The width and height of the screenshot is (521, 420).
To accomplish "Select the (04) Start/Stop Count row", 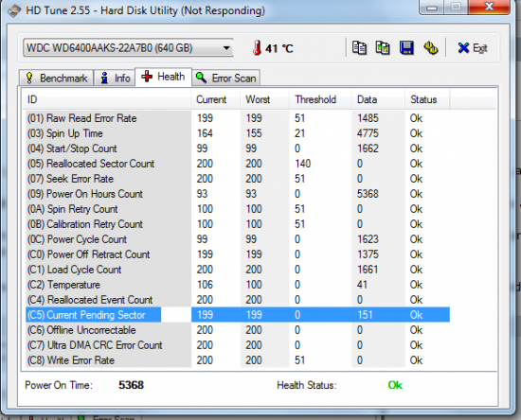I will click(238, 149).
